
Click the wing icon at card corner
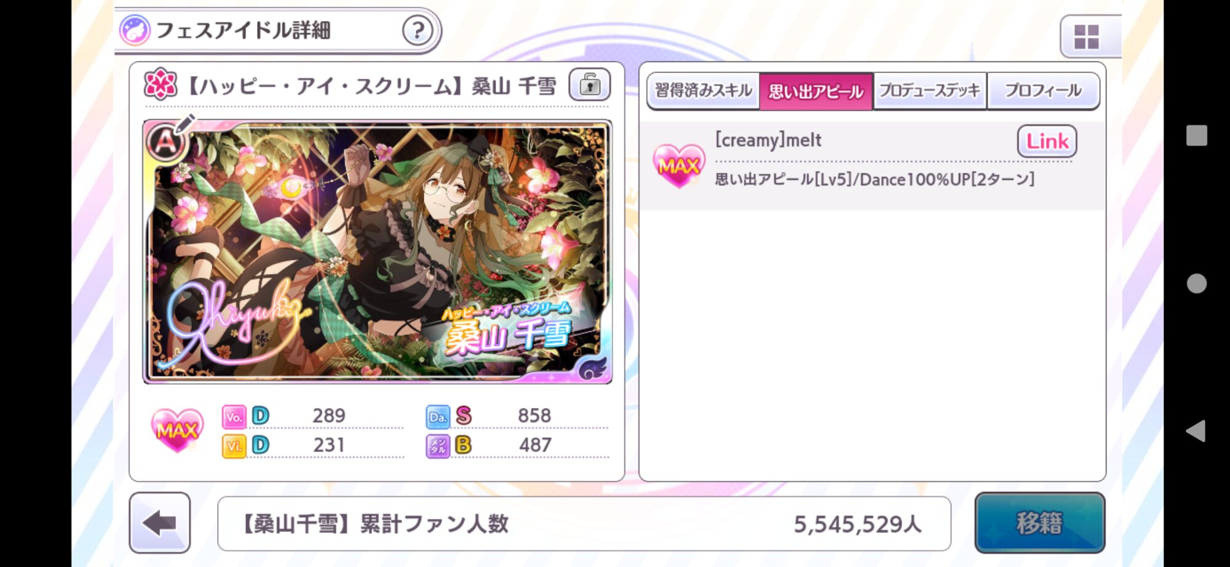tap(593, 369)
